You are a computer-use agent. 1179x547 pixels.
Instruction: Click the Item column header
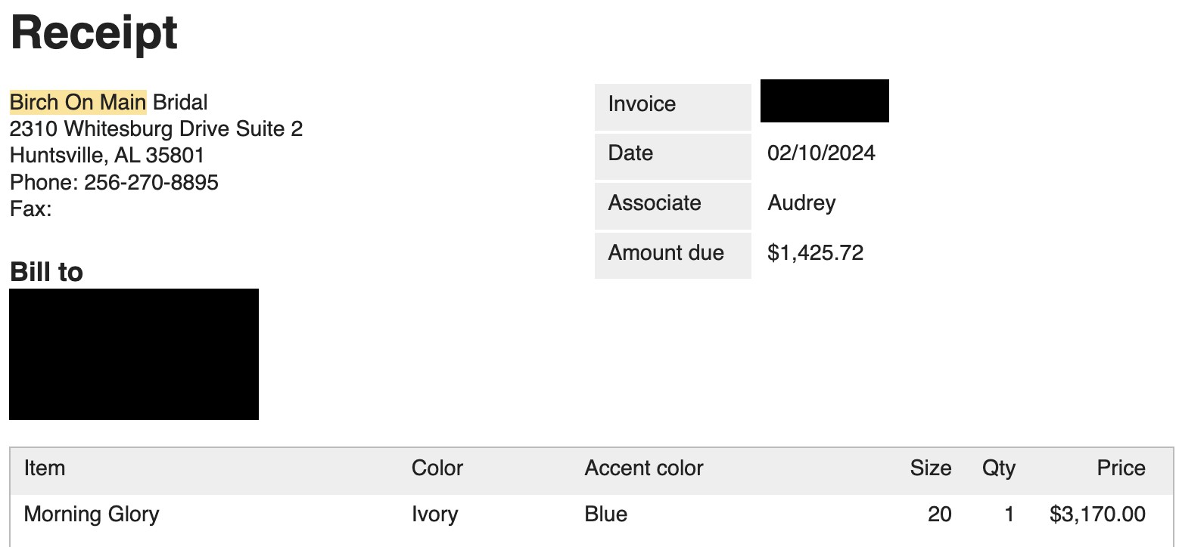(45, 468)
